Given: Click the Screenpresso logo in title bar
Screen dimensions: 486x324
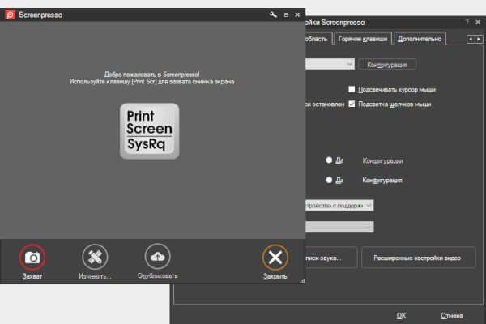Looking at the screenshot, I should [x=10, y=15].
